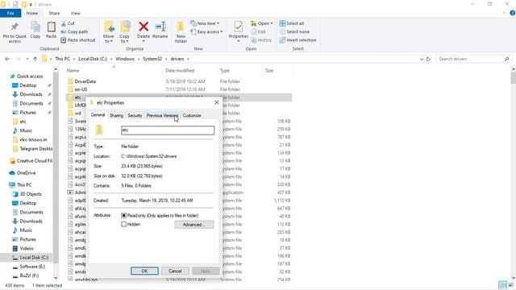Viewport: 516px width, 290px height.
Task: Select the en-US folder
Action: pos(81,89)
